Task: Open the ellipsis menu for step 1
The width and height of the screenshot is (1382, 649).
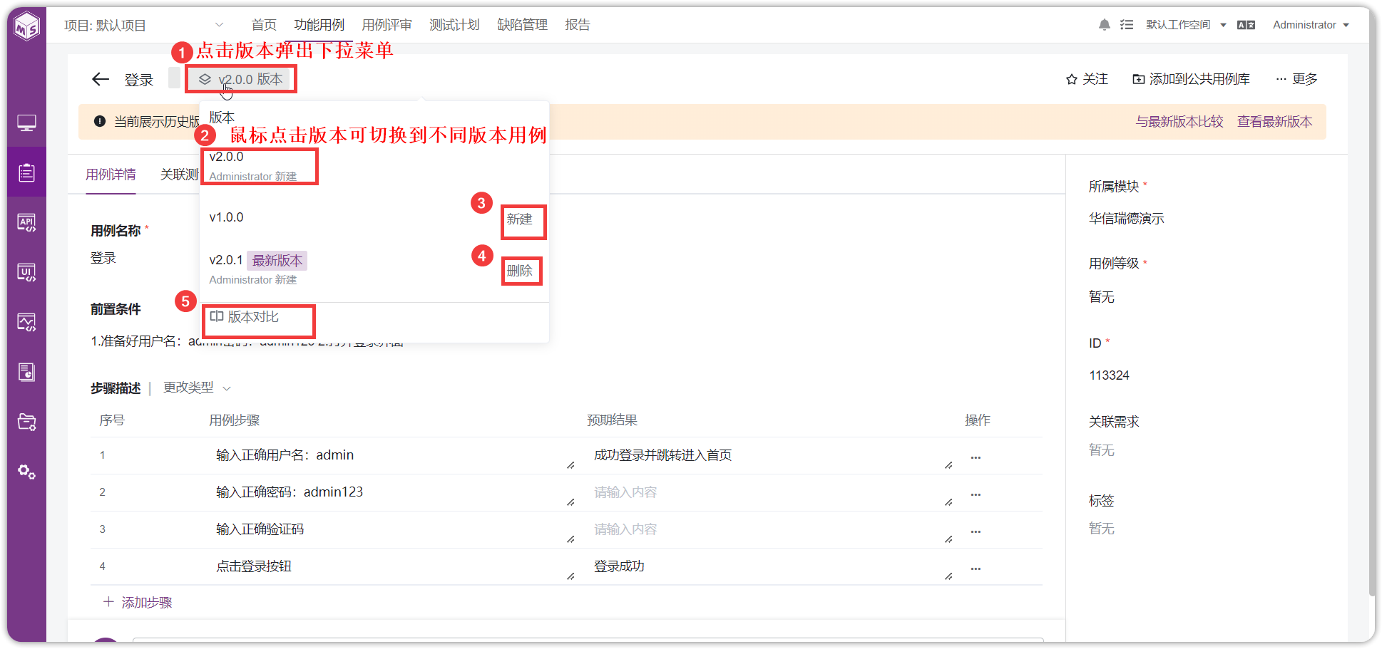Action: (x=976, y=457)
